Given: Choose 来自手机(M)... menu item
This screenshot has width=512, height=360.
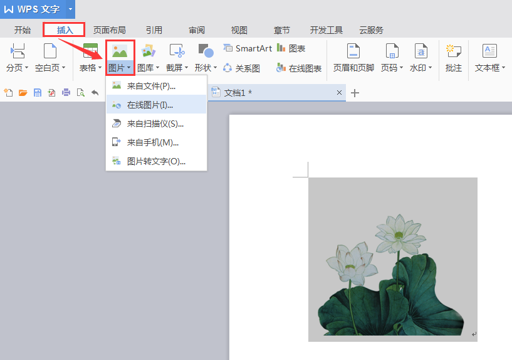Looking at the screenshot, I should point(157,142).
